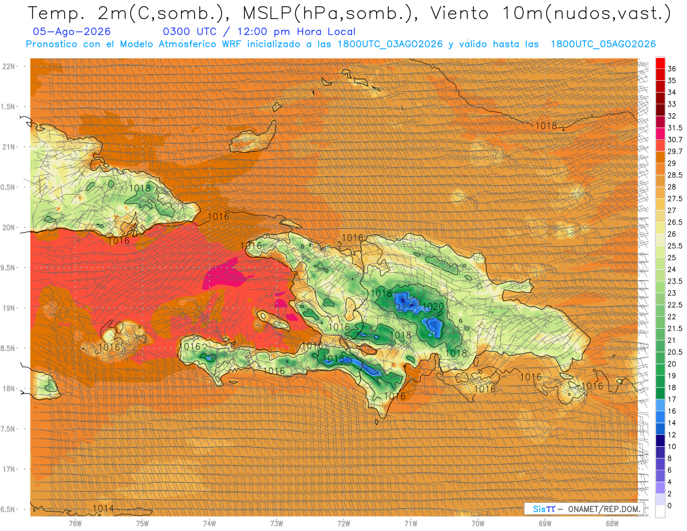Click the navy swatch between 10 and 12
Image resolution: width=687 pixels, height=531 pixels.
point(660,440)
